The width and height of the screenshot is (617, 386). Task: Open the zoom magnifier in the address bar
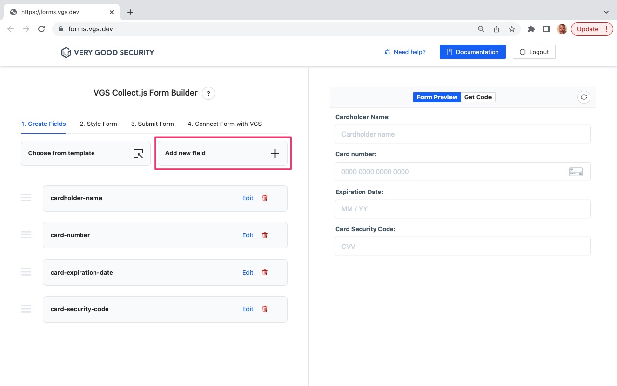coord(481,29)
